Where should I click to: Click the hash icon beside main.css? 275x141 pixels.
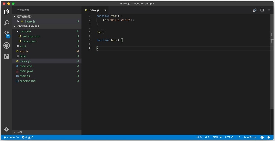[17, 66]
